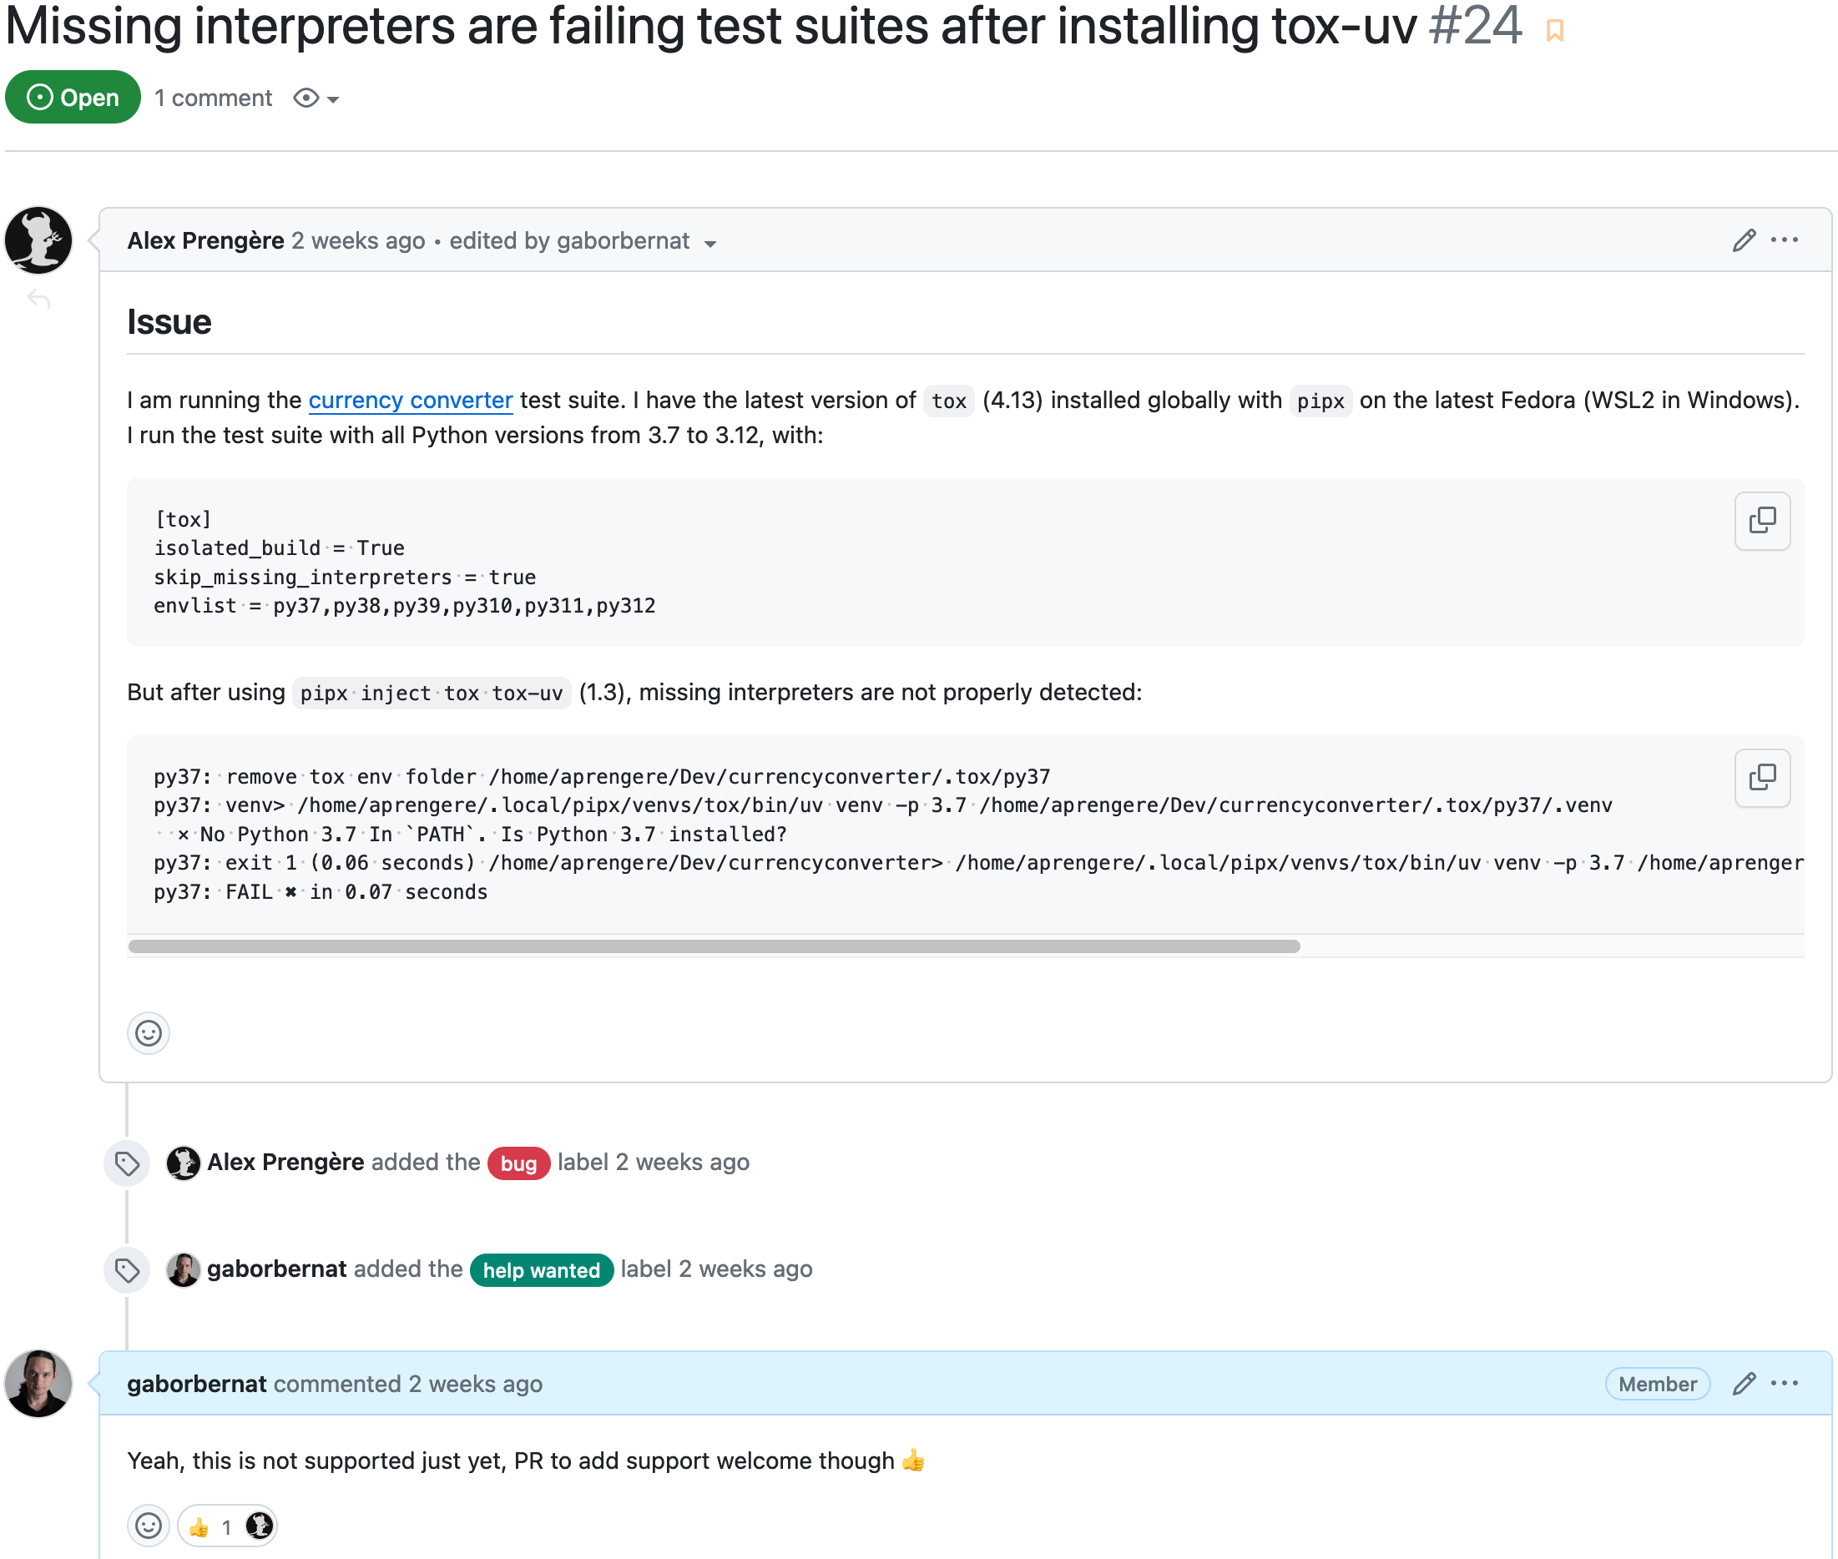
Task: Expand the edited by gaborbernat history dropdown
Action: click(x=710, y=244)
